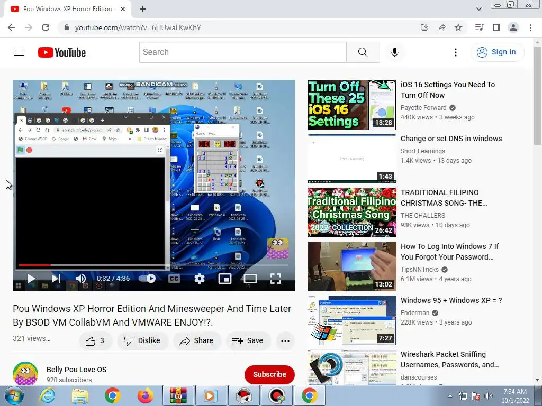Enter full screen mode
542x406 pixels.
coord(275,279)
